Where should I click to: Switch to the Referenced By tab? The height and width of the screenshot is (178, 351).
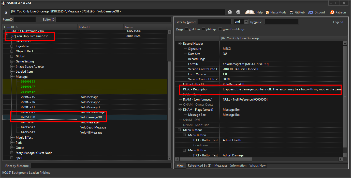click(x=200, y=165)
